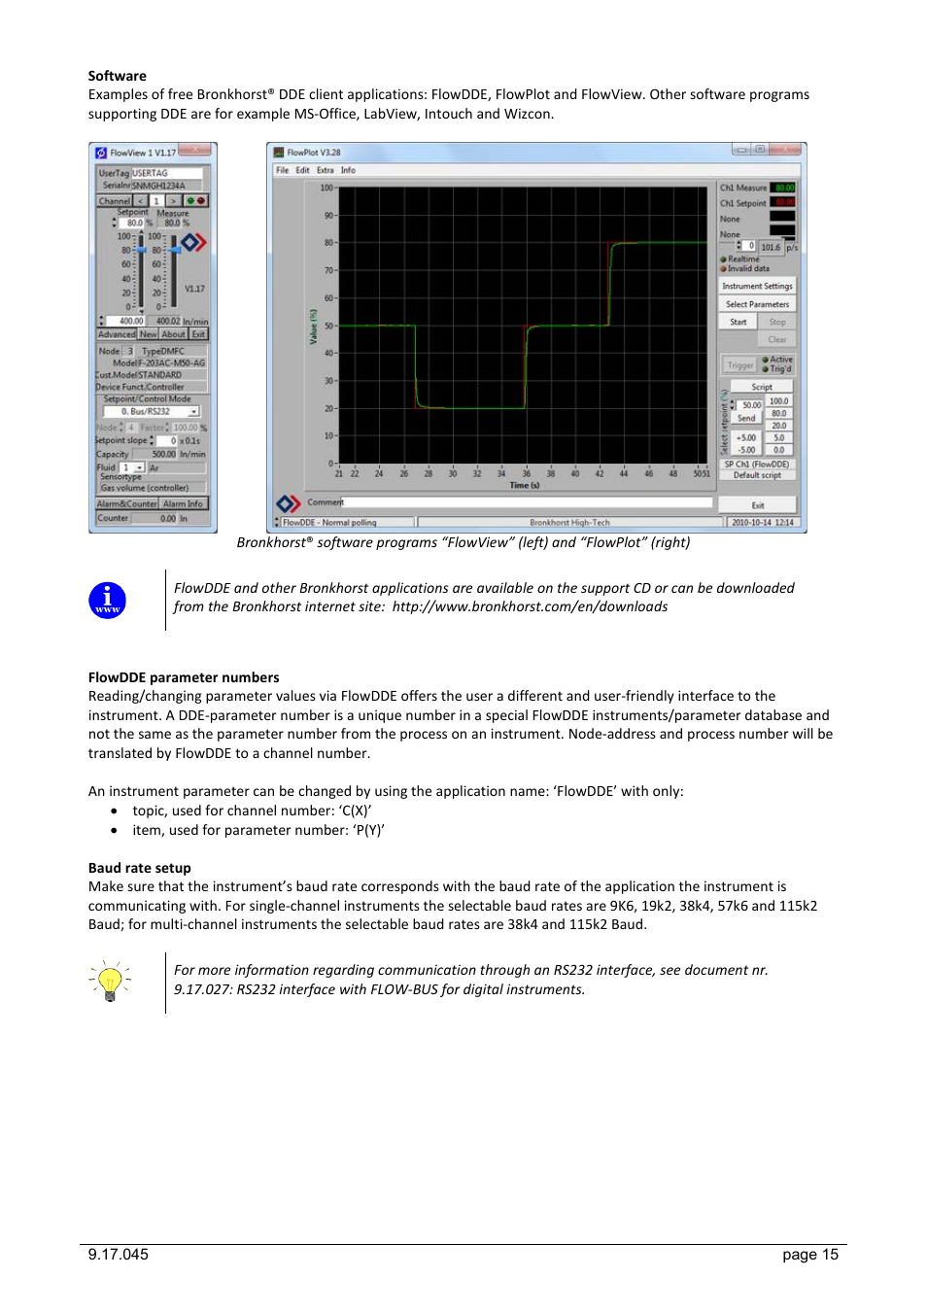Click the Setpoint slider handle in FlowView
This screenshot has width=927, height=1312.
pos(141,250)
